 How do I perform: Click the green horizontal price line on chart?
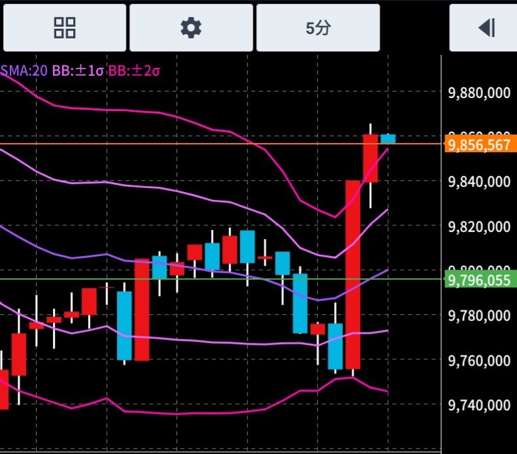[x=196, y=279]
